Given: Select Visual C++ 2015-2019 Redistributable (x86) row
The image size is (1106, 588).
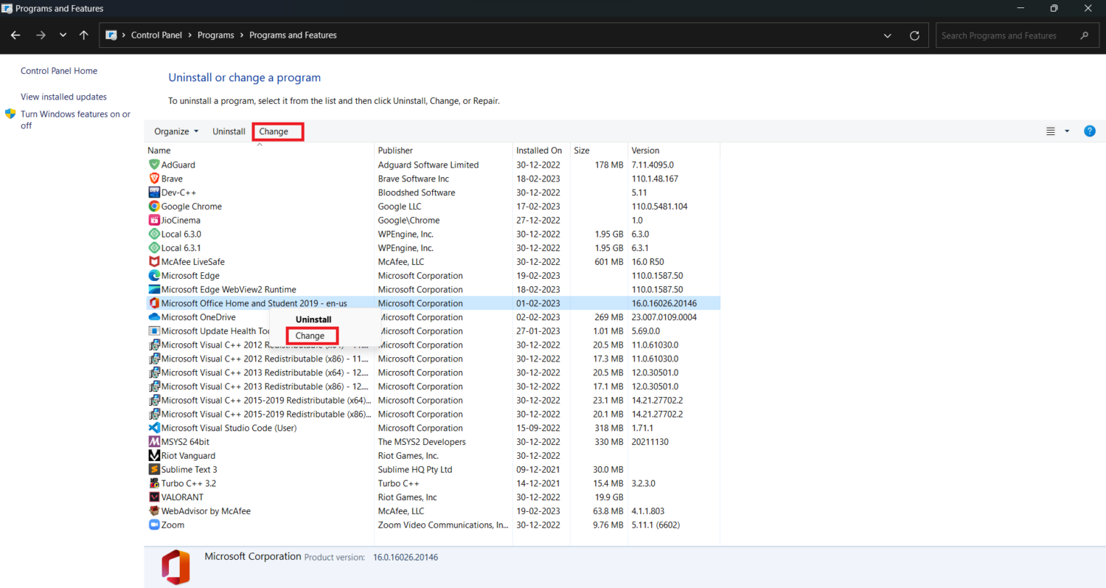Looking at the screenshot, I should [433, 414].
